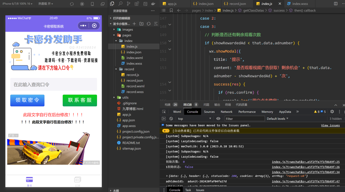
Task: Toggle the hot reload 热重载 option
Action: pos(45,4)
